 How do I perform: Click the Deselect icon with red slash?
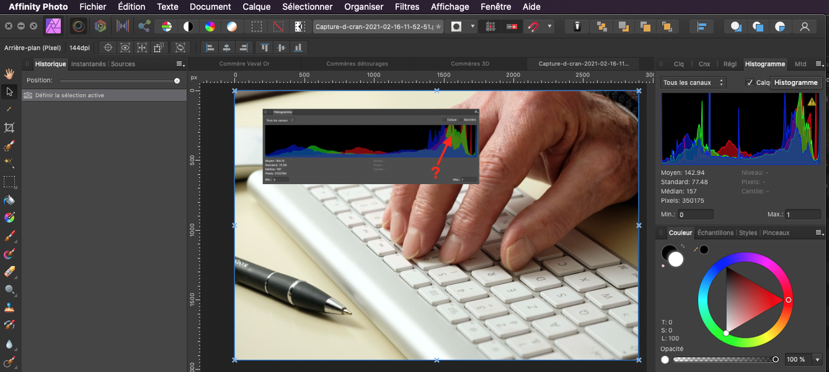[x=278, y=27]
